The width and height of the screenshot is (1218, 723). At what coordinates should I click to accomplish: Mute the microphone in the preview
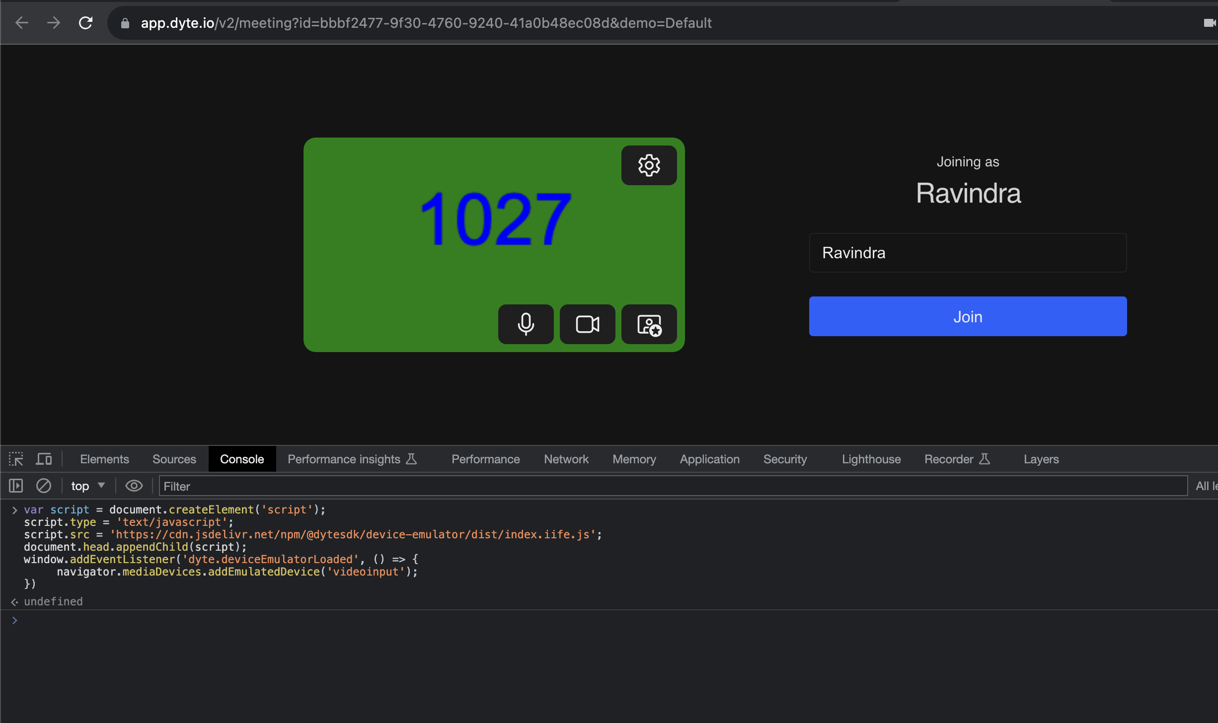pos(526,324)
